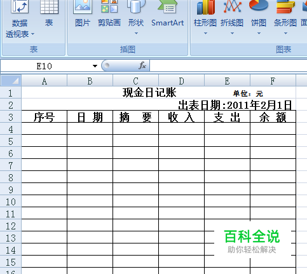Click the title cell 现金日记账
Image resolution: width=307 pixels, height=274 pixels.
pyautogui.click(x=149, y=93)
